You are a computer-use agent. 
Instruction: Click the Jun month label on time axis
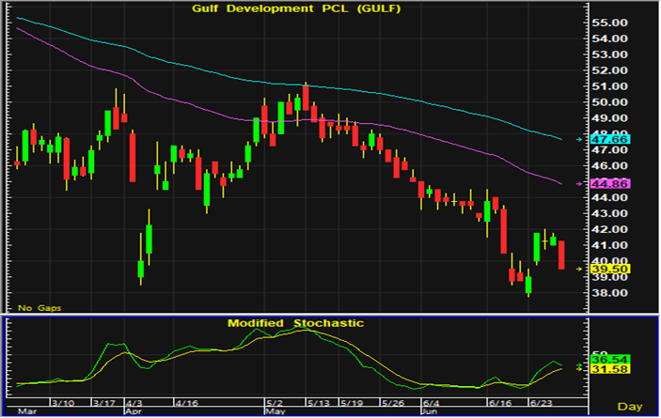coord(430,411)
